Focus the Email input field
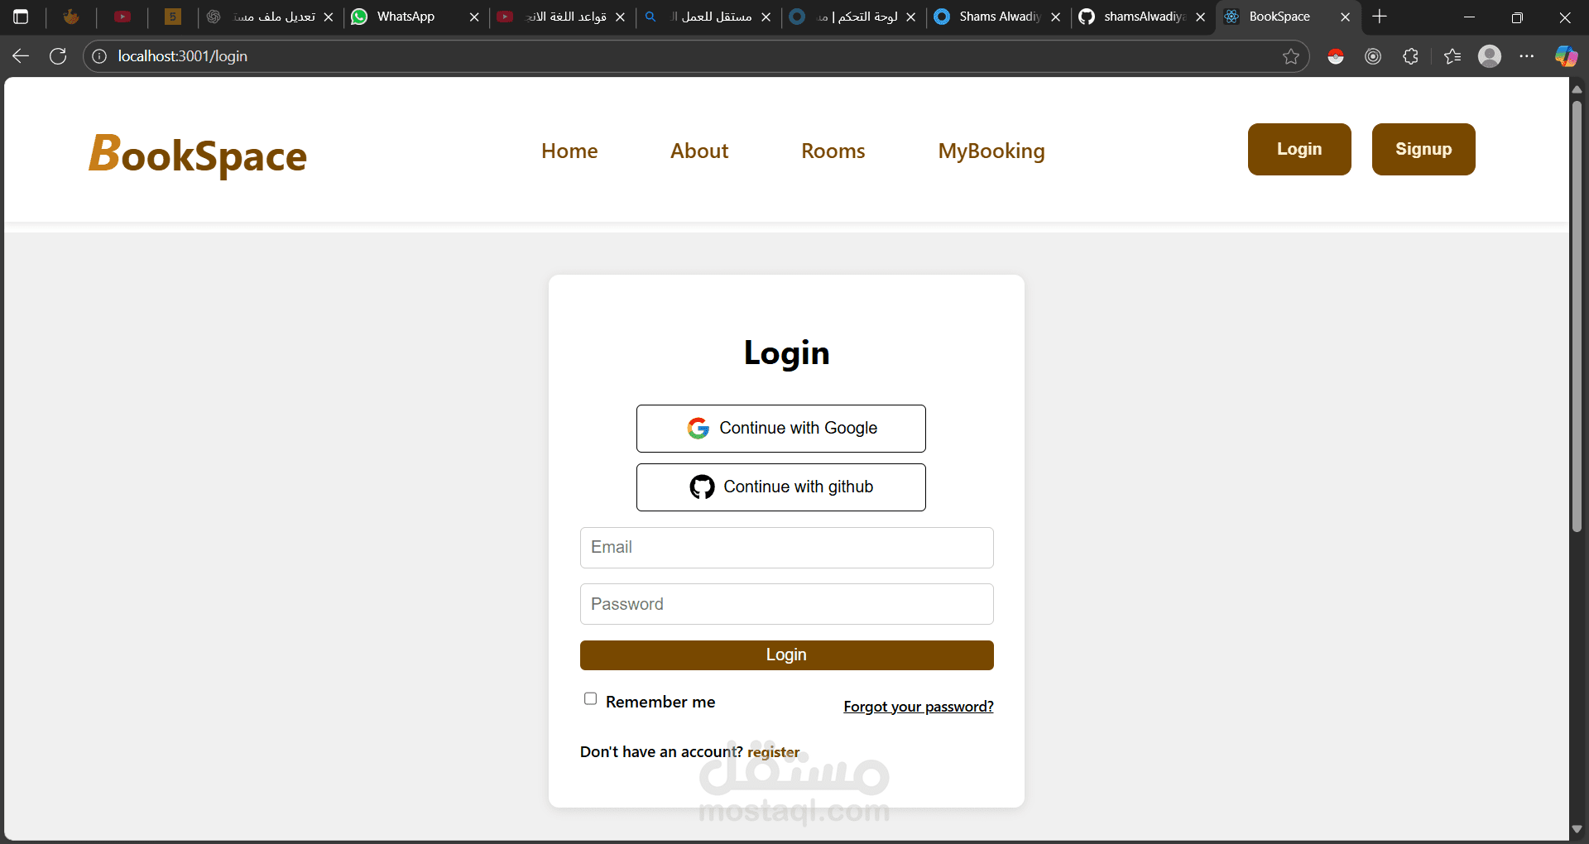The height and width of the screenshot is (844, 1589). (x=787, y=548)
